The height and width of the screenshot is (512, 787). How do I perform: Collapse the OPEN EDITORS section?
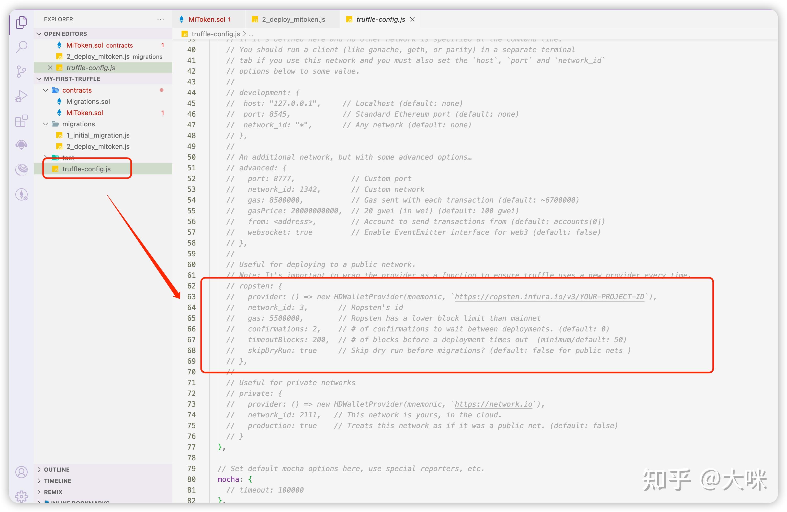39,34
